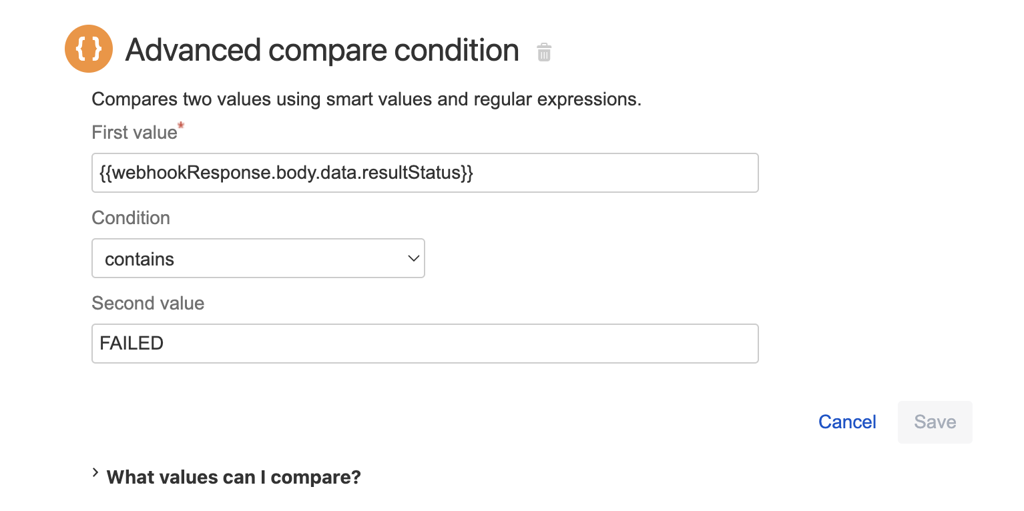Image resolution: width=1024 pixels, height=511 pixels.
Task: Click the "Advanced compare condition" heading
Action: point(322,50)
